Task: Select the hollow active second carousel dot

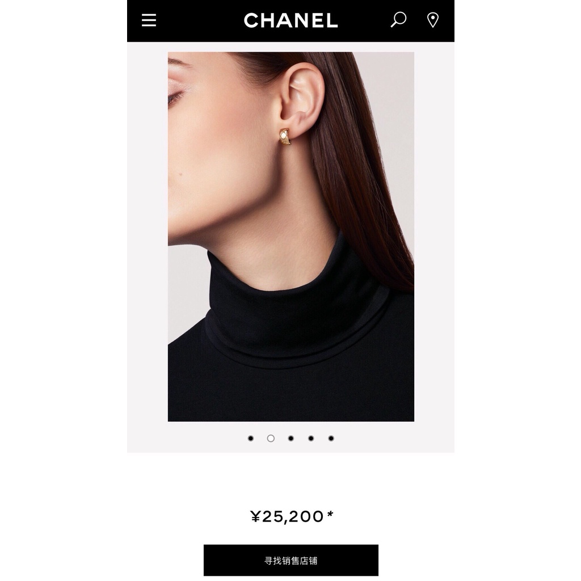Action: point(271,439)
